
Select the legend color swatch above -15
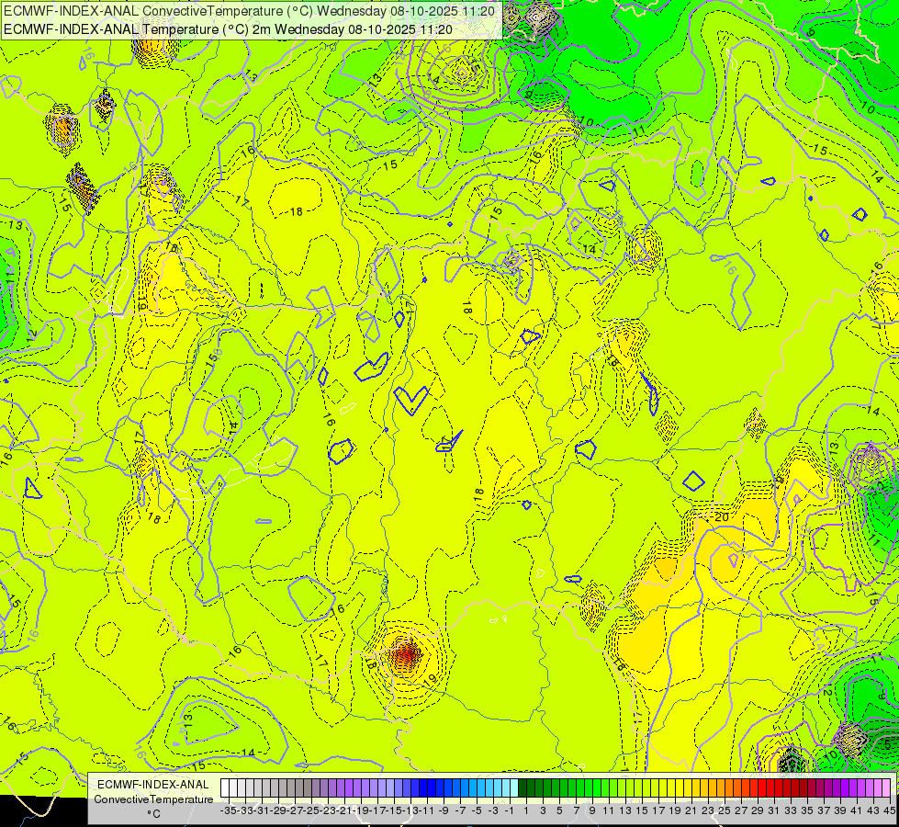(x=390, y=788)
